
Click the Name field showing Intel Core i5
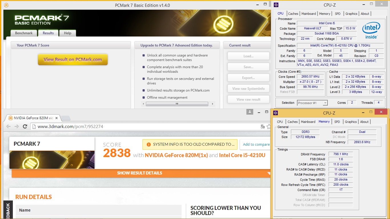(327, 23)
